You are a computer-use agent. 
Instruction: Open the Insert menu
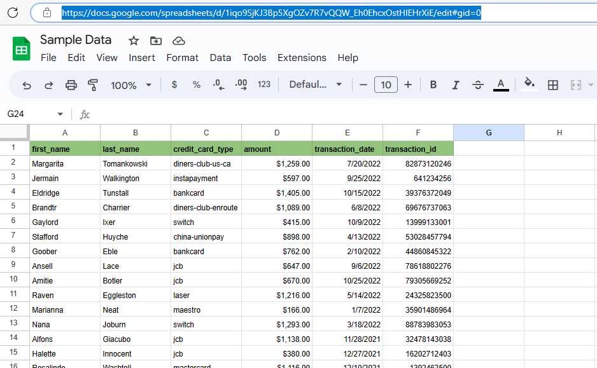(142, 58)
